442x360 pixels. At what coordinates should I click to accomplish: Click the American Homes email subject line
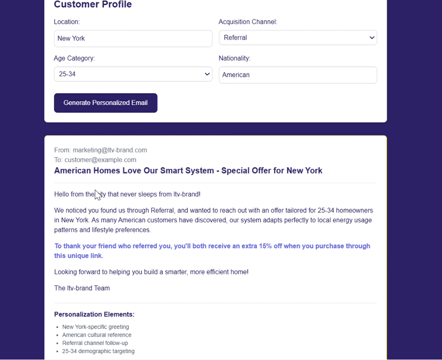[188, 171]
